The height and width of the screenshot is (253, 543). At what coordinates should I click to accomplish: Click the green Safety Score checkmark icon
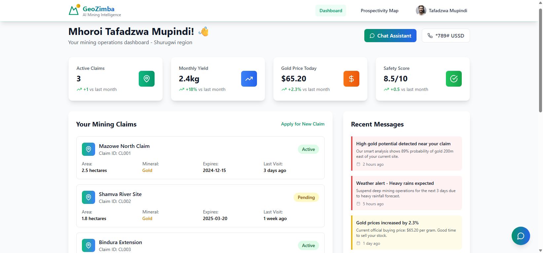(454, 79)
